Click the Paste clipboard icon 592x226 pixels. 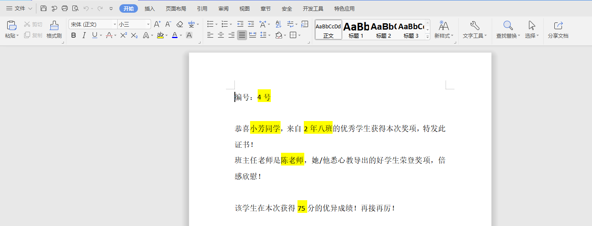[x=12, y=25]
